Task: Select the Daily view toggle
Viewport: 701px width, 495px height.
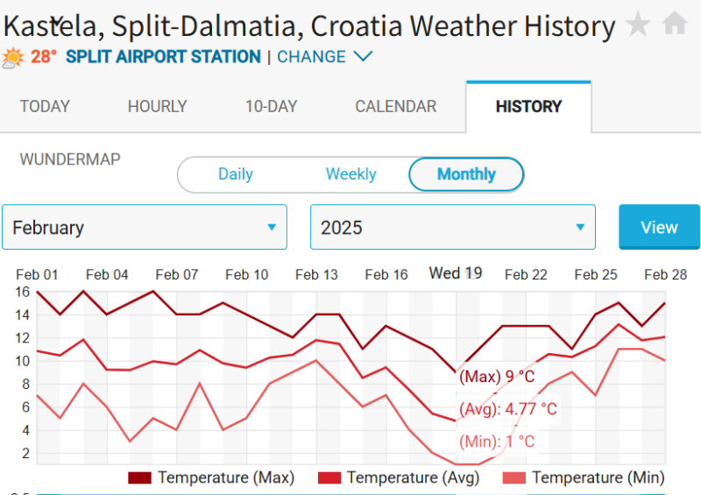Action: click(236, 174)
